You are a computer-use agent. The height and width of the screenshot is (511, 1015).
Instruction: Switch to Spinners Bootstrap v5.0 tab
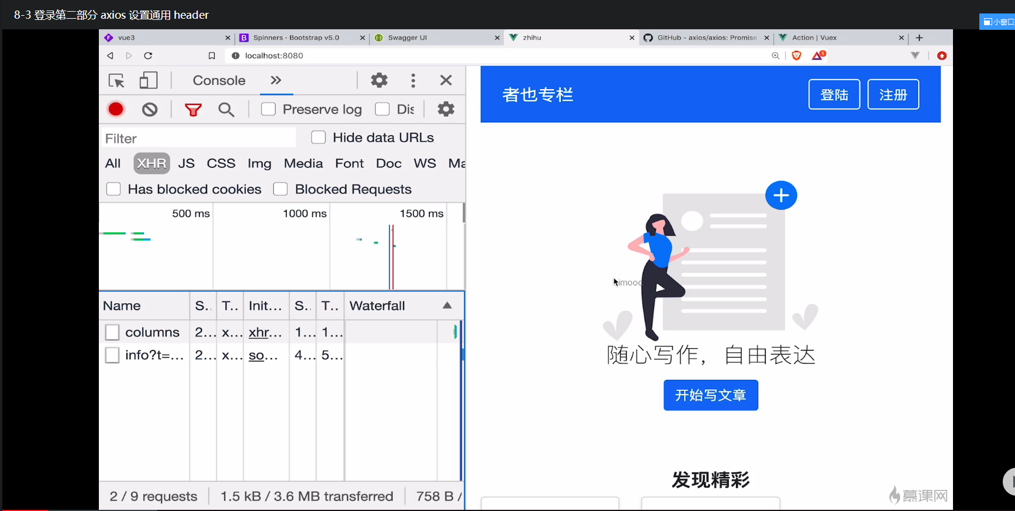point(302,37)
